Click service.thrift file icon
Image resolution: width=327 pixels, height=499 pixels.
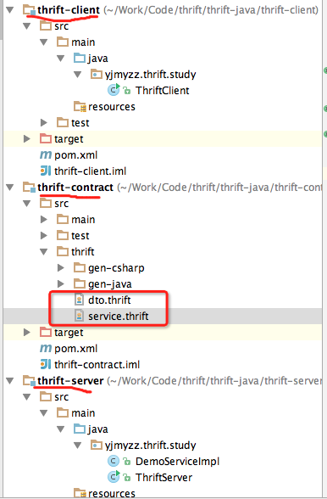[x=79, y=316]
